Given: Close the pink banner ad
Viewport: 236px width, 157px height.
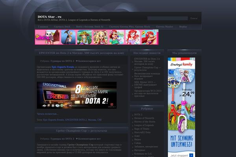Looking at the screenshot, I should [157, 31].
